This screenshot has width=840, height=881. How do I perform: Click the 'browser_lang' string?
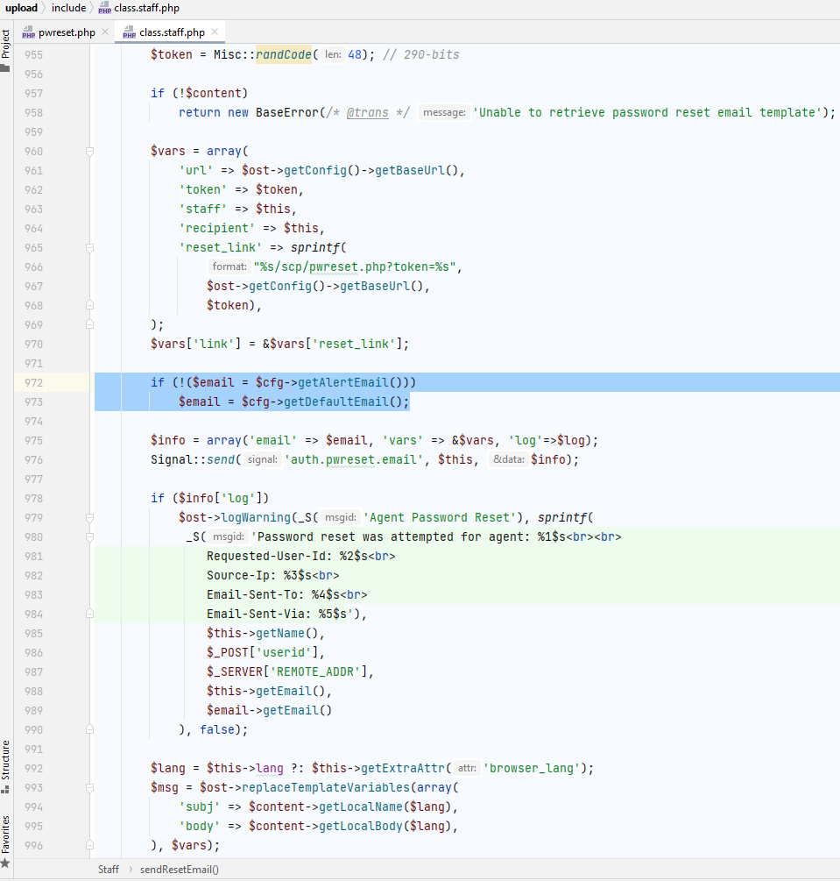tap(531, 768)
